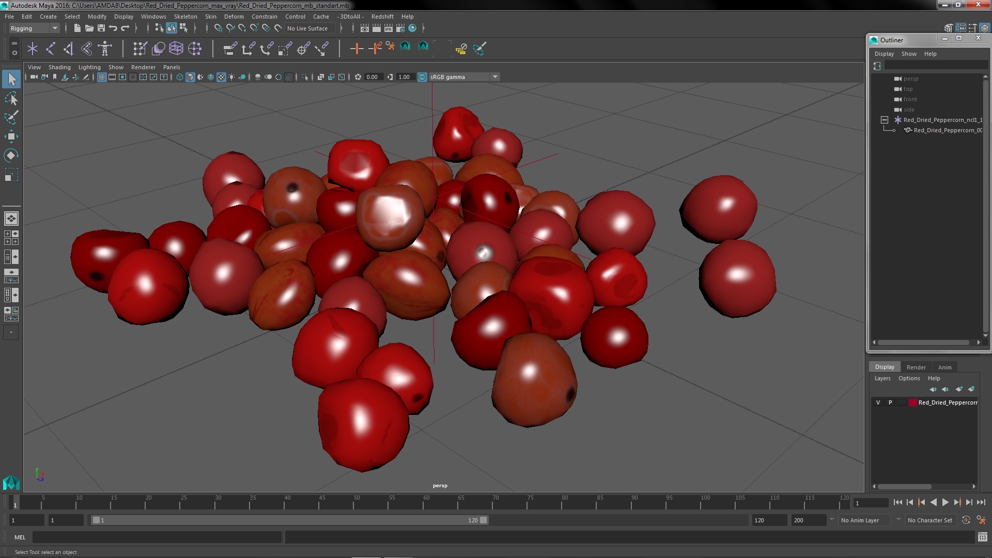Open the Redshift menu
The width and height of the screenshot is (992, 558).
pos(382,17)
